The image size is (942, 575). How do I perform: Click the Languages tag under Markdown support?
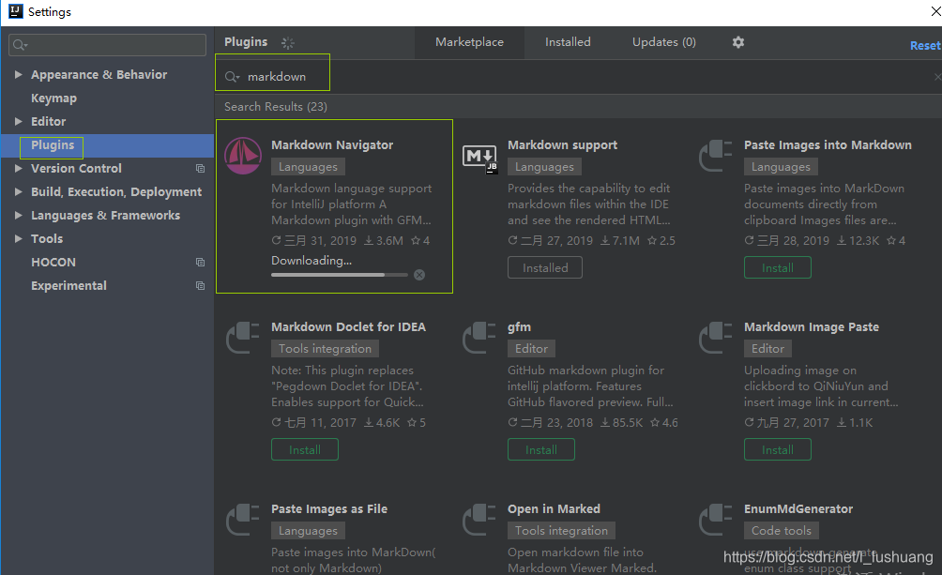tap(544, 167)
